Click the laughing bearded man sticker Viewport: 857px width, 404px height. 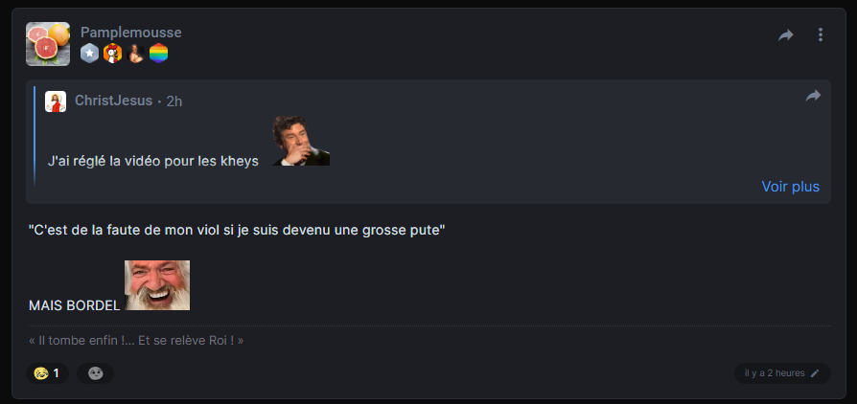(x=157, y=285)
